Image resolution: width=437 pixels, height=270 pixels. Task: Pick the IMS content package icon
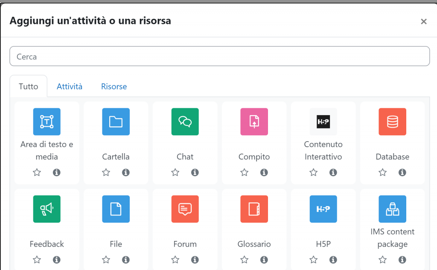[x=393, y=209]
